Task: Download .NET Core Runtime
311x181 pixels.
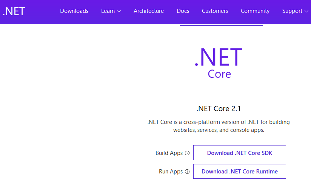Action: point(240,171)
